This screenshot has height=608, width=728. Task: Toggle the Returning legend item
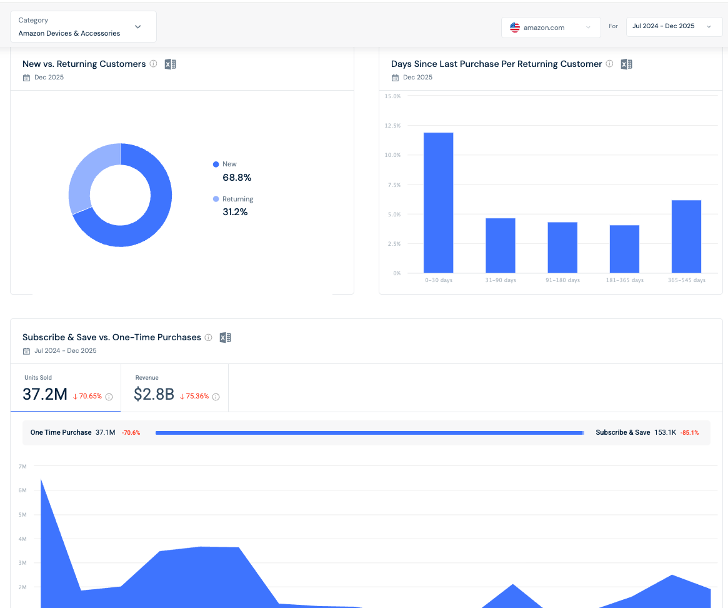point(233,199)
